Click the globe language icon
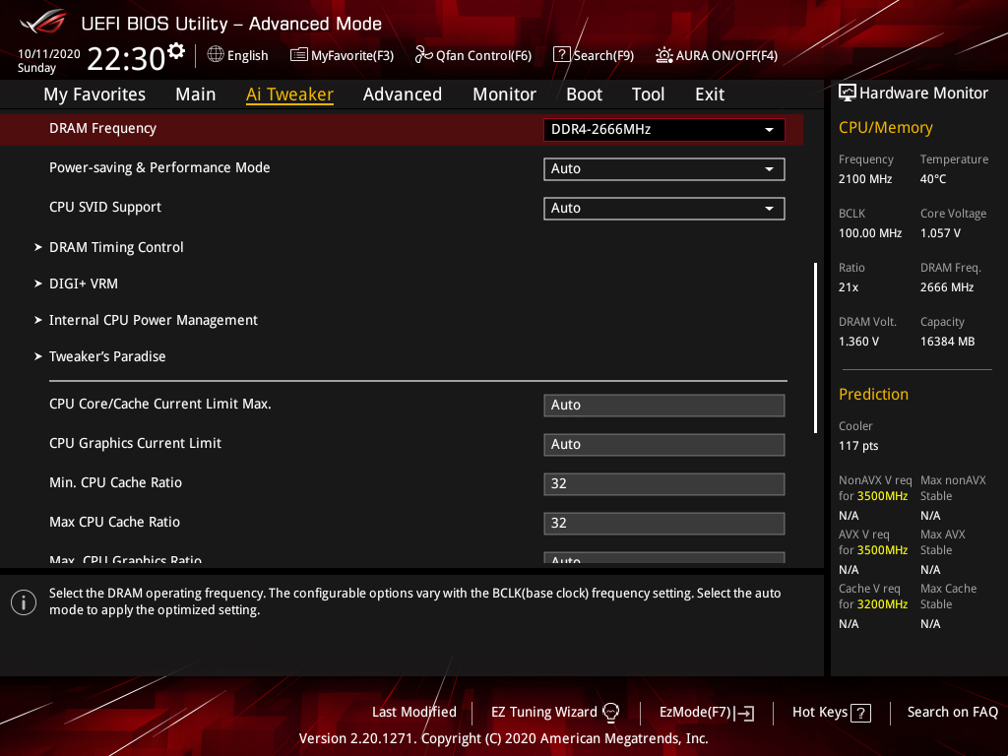The height and width of the screenshot is (756, 1008). point(216,55)
